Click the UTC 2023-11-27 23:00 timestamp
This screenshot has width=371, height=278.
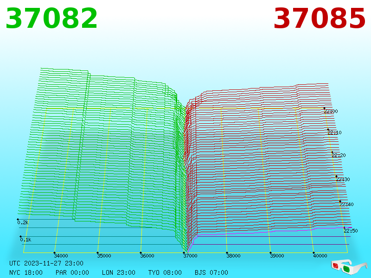click(x=46, y=263)
